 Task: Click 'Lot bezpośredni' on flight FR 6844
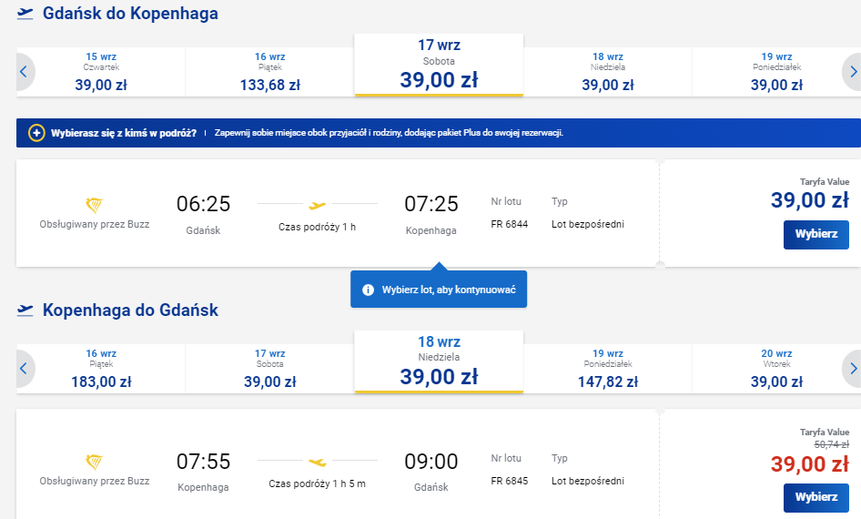(x=588, y=224)
